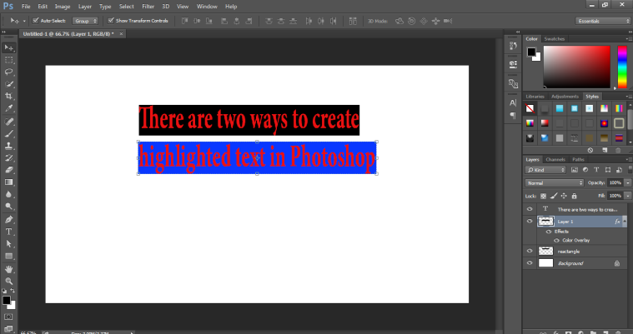
Task: Open the Filter menu
Action: pyautogui.click(x=148, y=7)
